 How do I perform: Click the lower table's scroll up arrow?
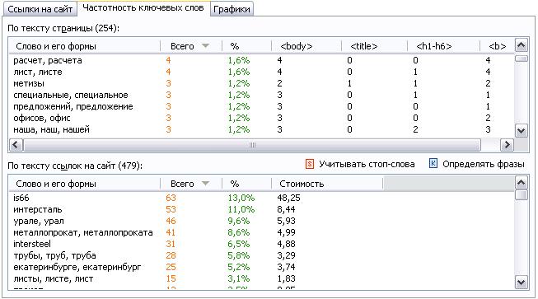click(522, 183)
